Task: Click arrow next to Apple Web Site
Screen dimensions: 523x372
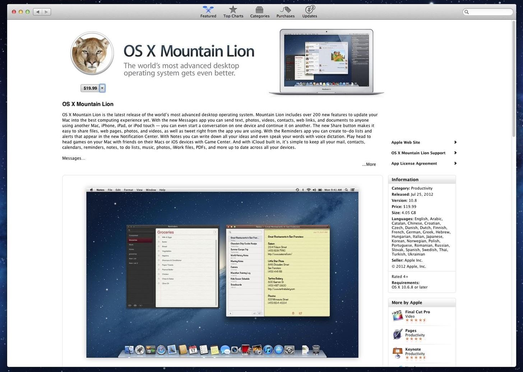Action: point(455,142)
